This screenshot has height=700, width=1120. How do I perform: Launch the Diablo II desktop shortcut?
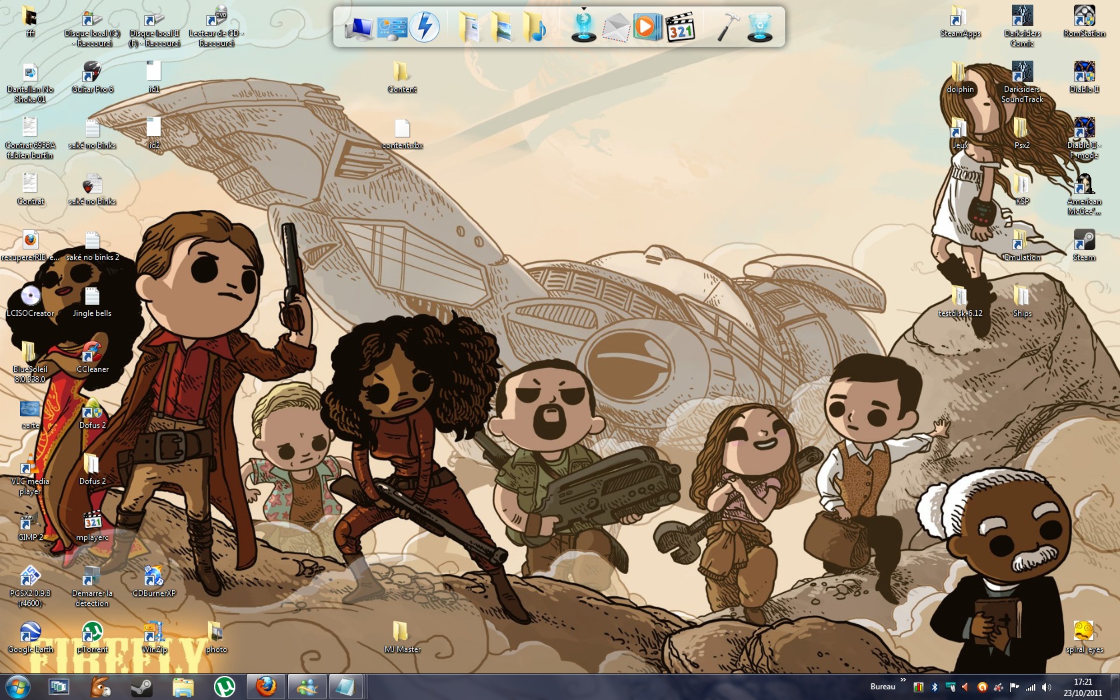[1084, 77]
